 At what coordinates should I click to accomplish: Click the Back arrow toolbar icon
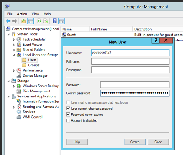(8, 21)
